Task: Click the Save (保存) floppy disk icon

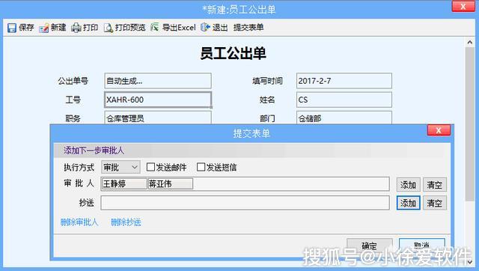Action: (12, 28)
